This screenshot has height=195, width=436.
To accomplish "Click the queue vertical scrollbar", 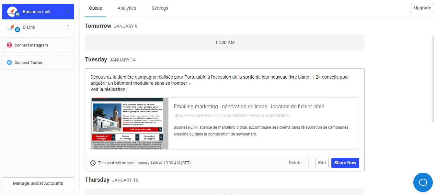I will [433, 79].
